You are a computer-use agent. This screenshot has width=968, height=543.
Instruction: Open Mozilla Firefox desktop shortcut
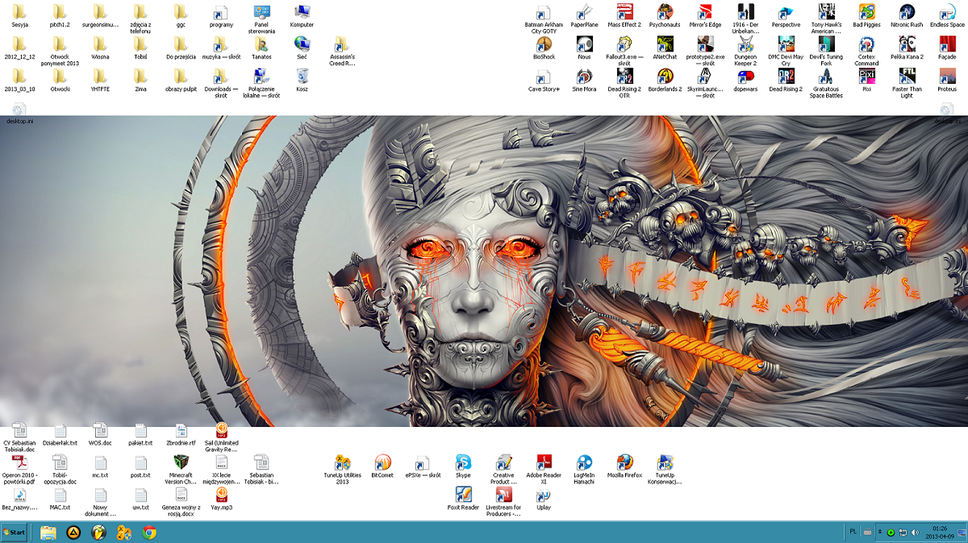624,462
